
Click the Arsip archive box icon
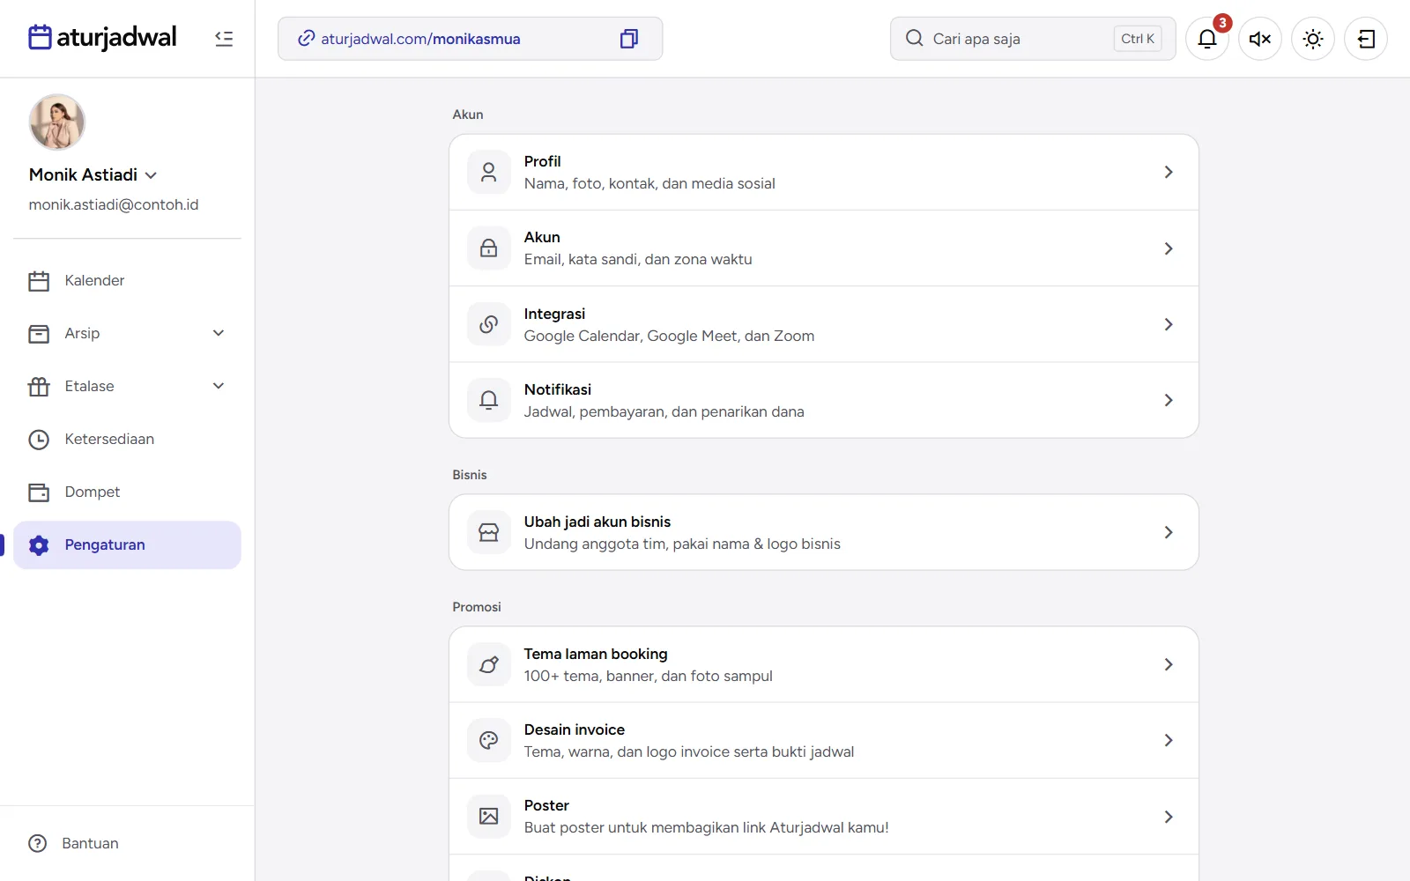pyautogui.click(x=39, y=334)
